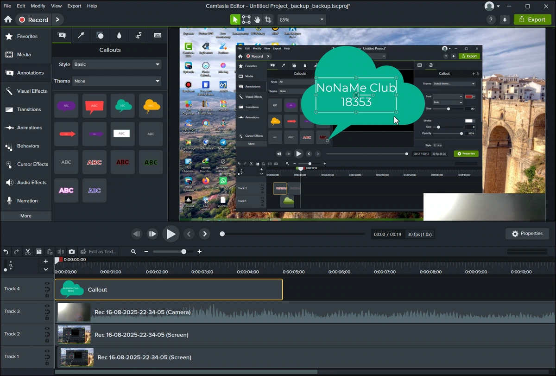Toggle magnetic mode on Track 2

tap(47, 334)
